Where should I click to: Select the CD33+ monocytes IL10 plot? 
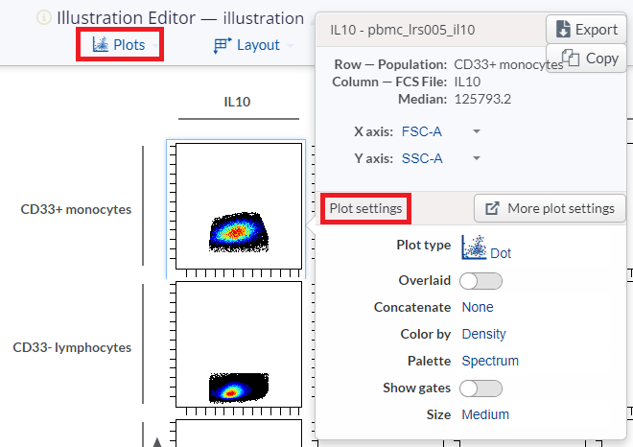(238, 208)
